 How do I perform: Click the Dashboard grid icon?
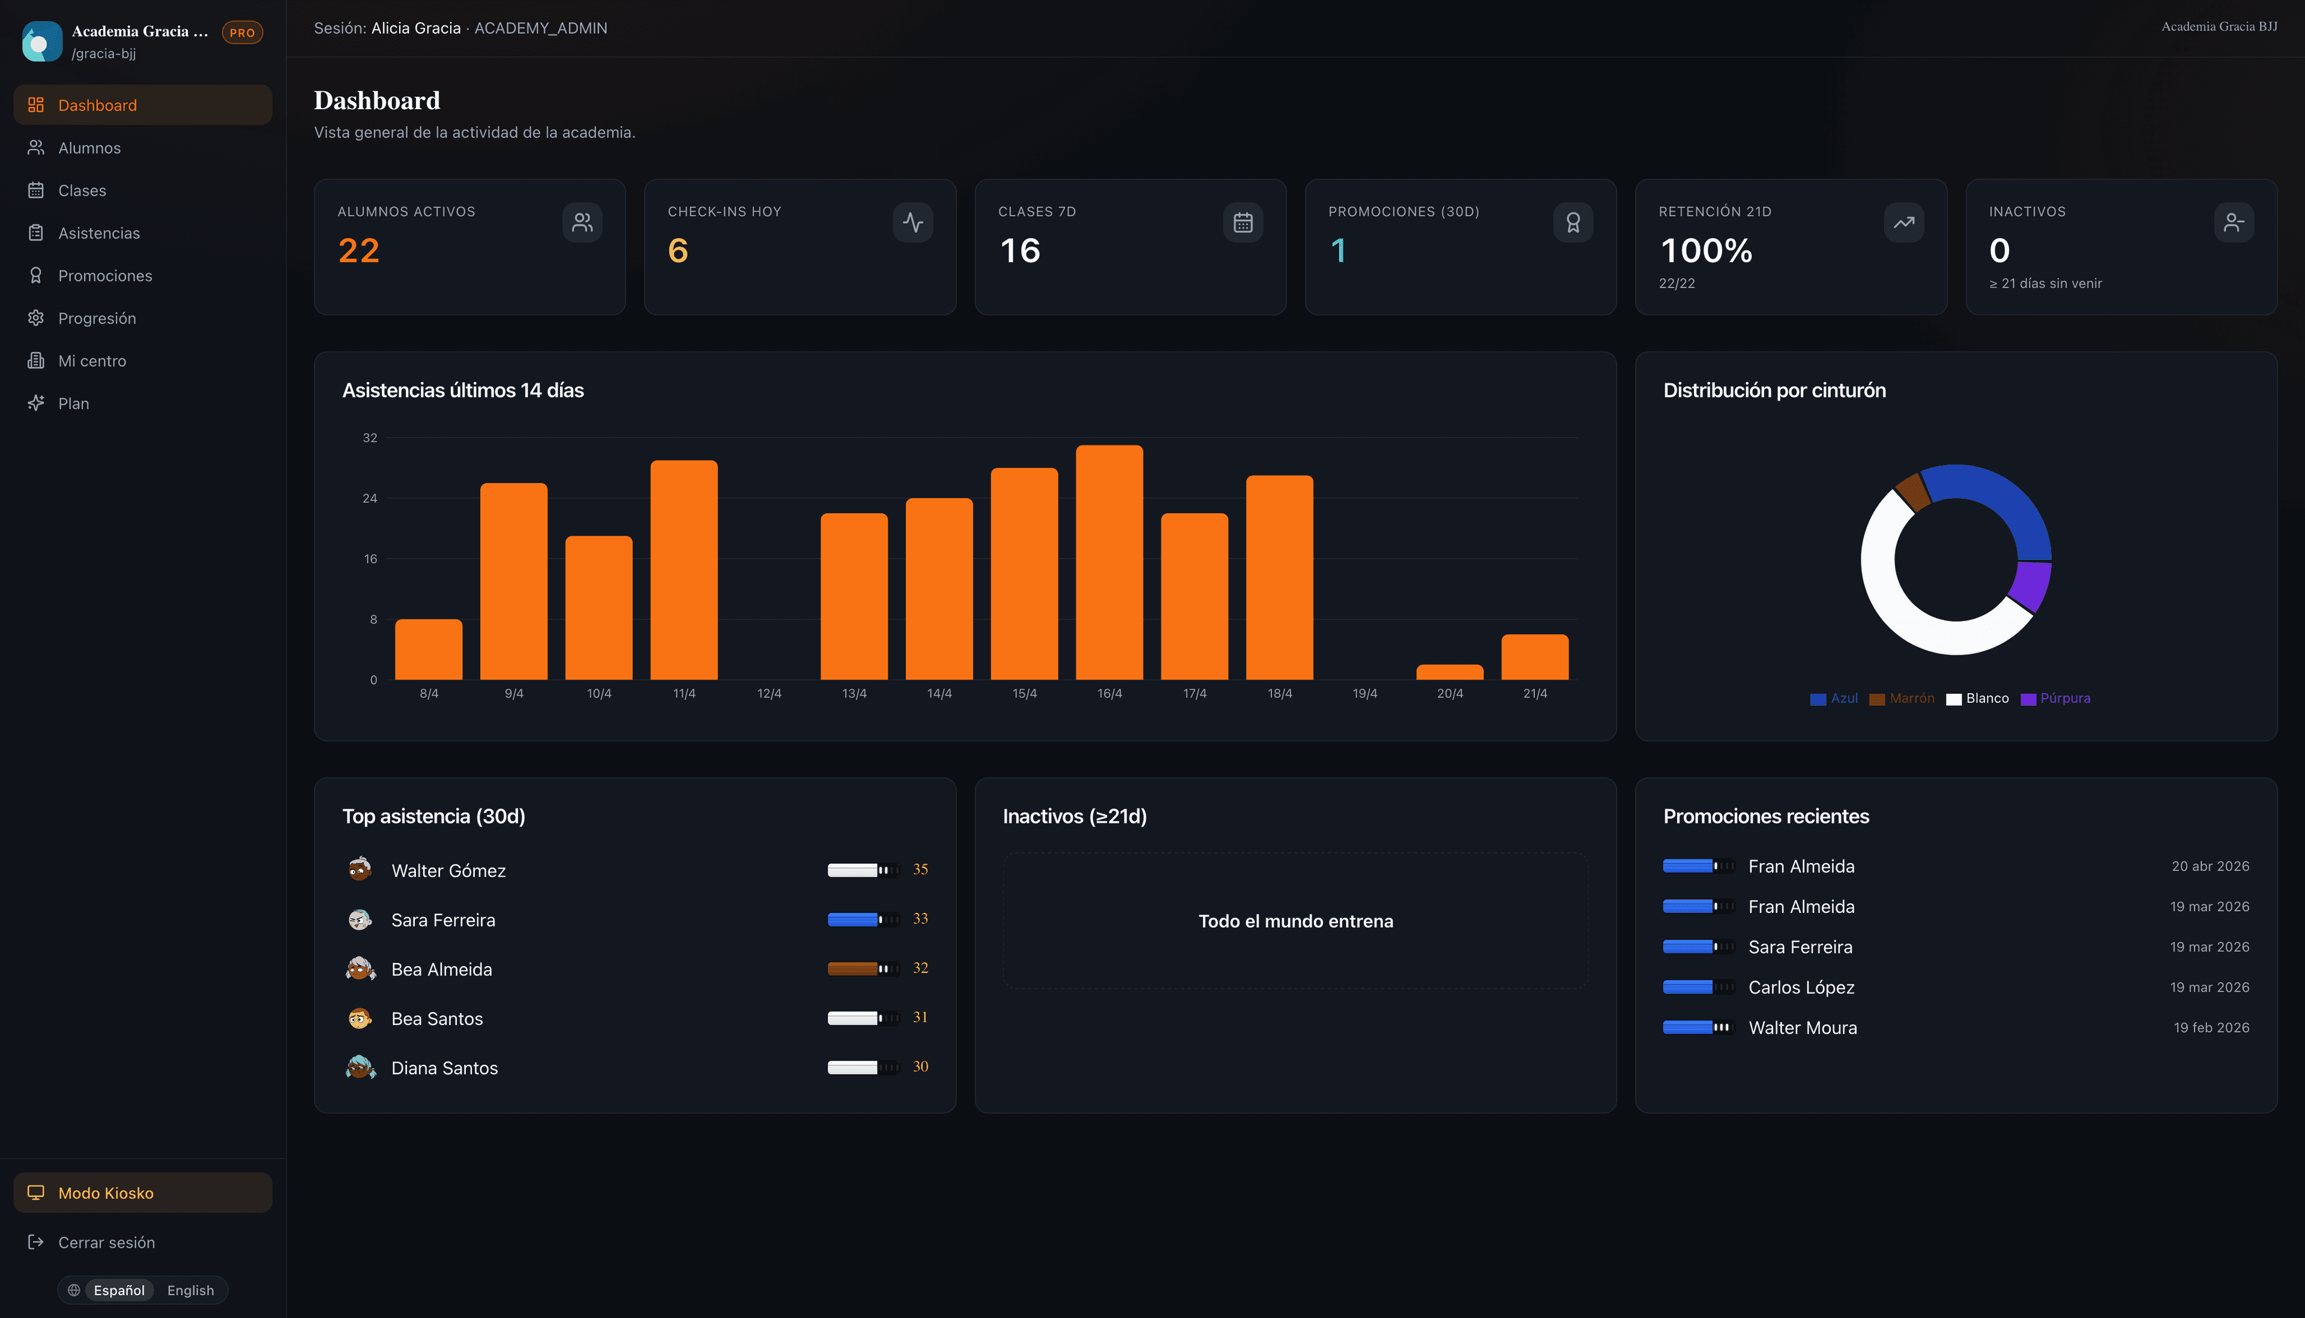point(36,105)
